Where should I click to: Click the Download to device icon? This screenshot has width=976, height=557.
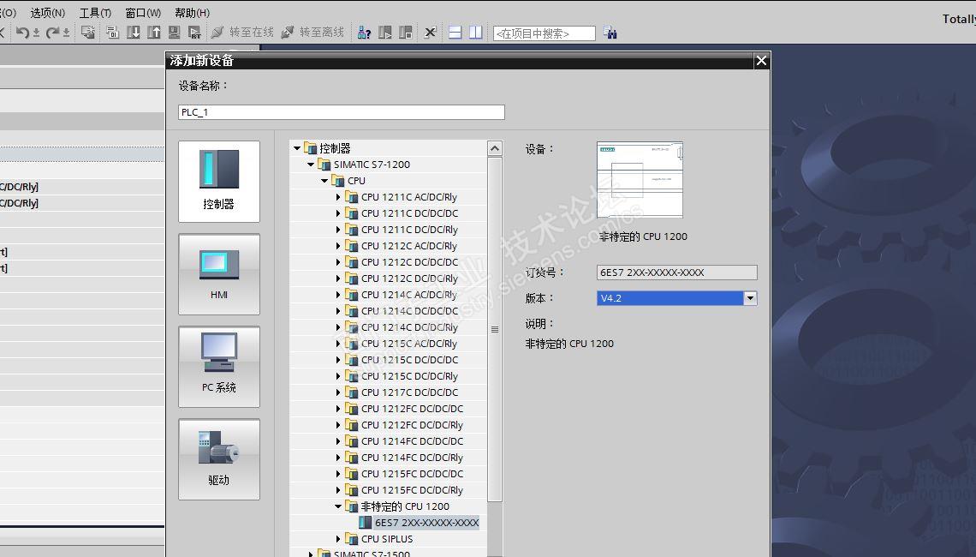tap(134, 33)
